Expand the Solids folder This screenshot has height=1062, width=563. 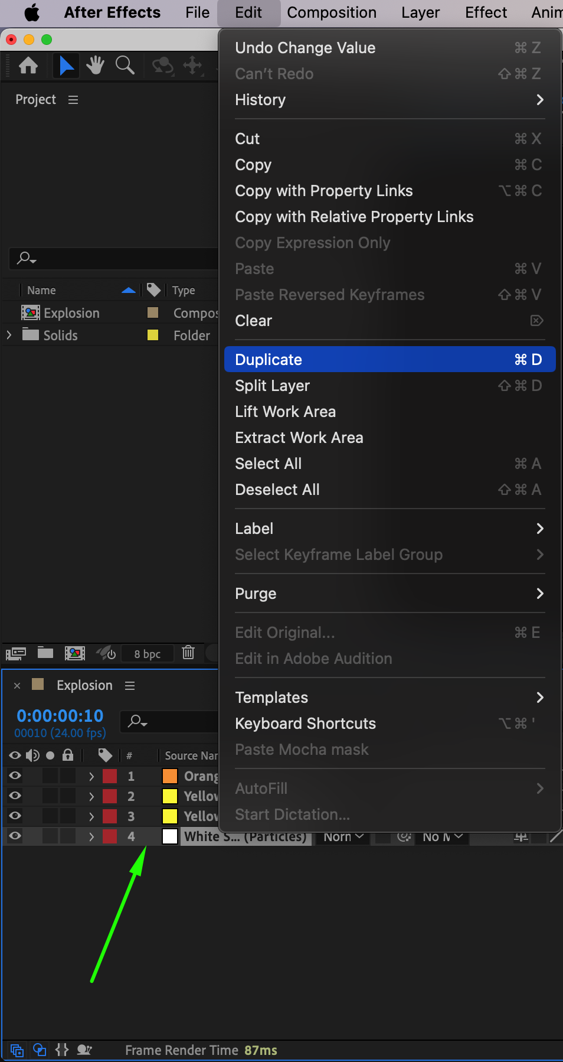tap(9, 335)
